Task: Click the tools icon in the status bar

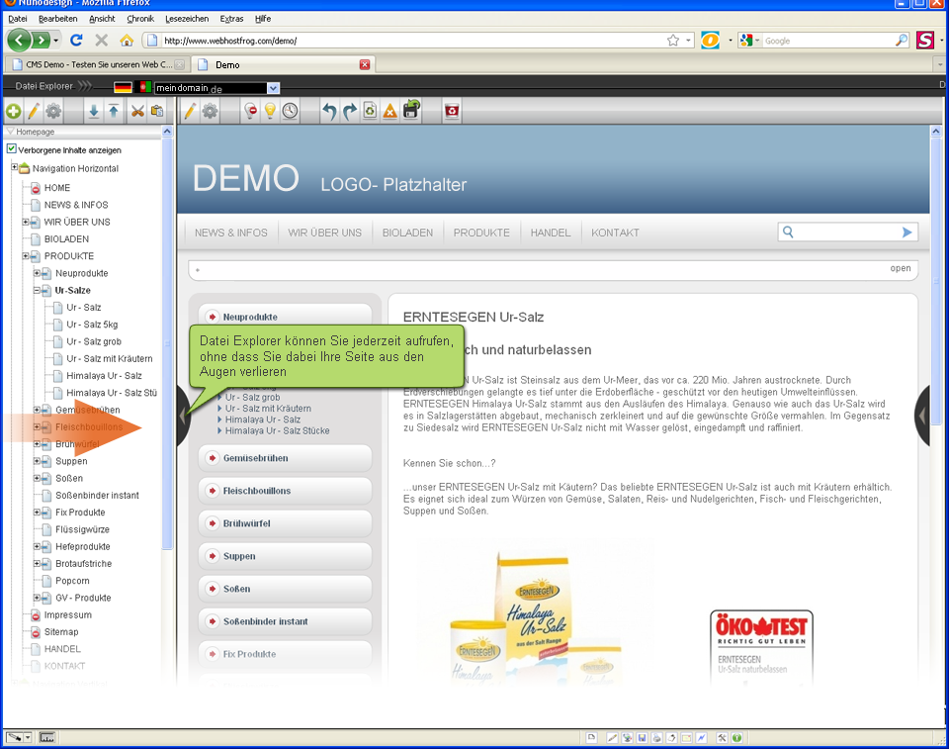Action: [722, 737]
